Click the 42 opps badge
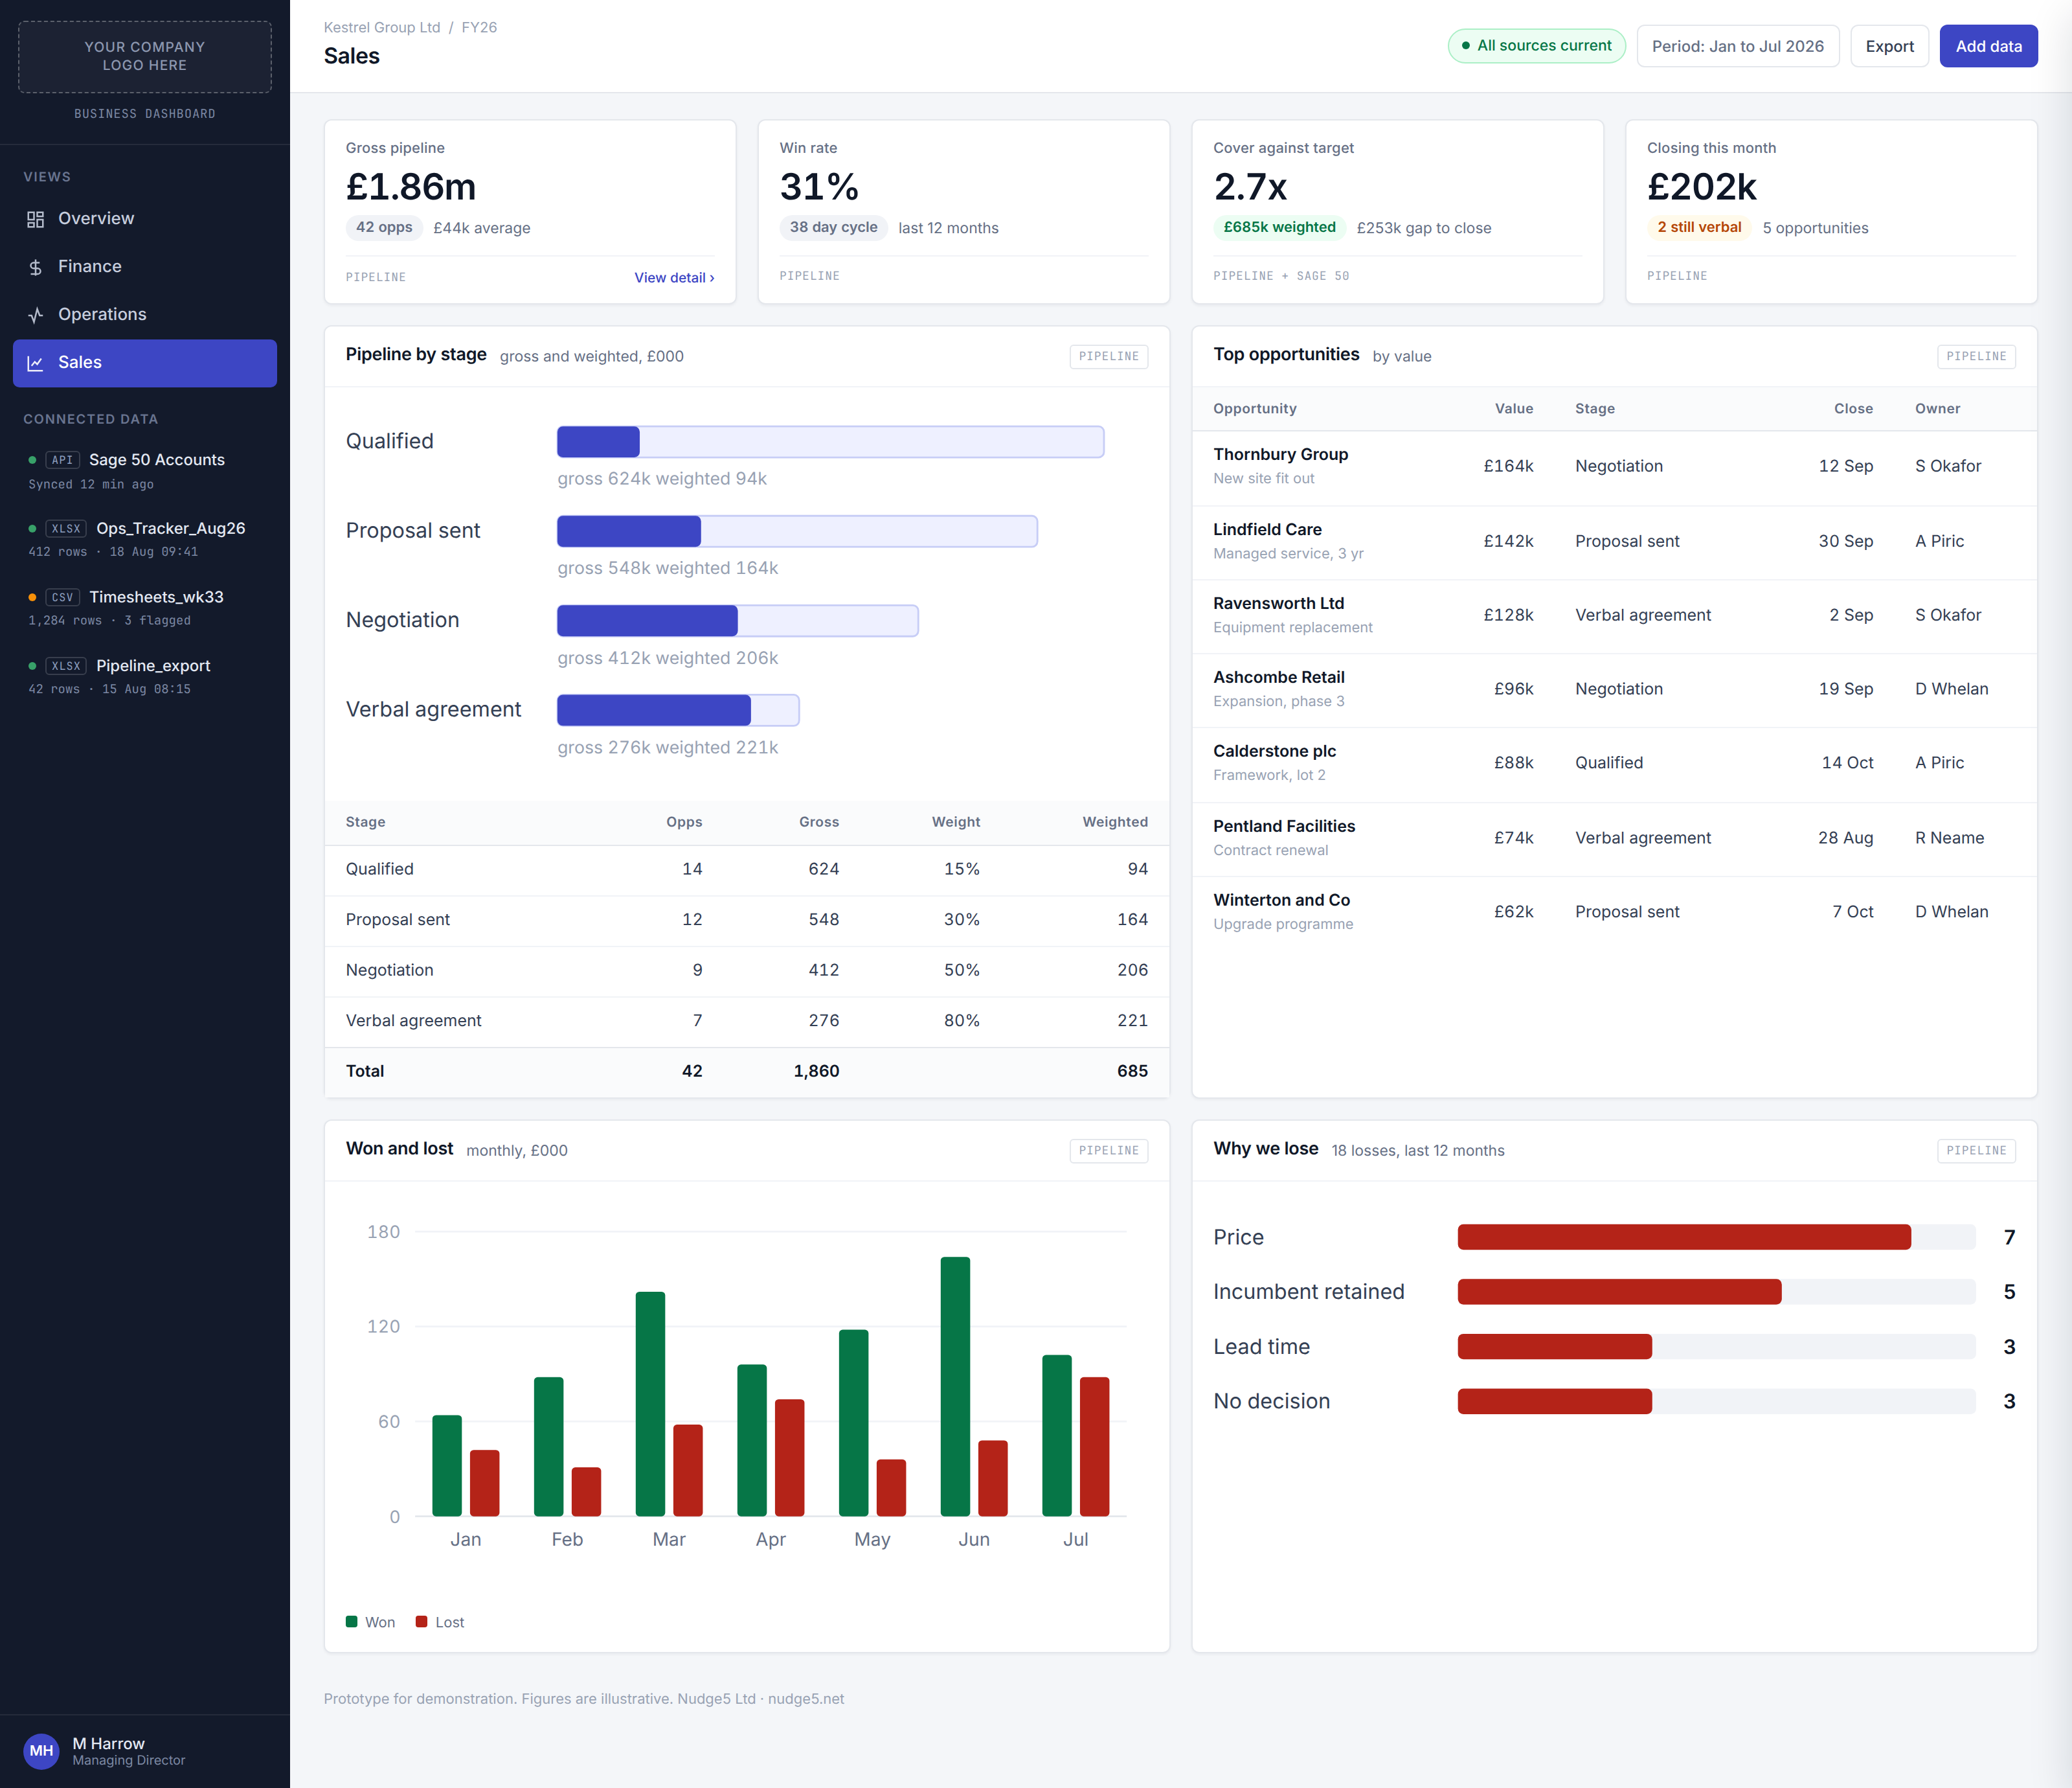 (x=384, y=228)
